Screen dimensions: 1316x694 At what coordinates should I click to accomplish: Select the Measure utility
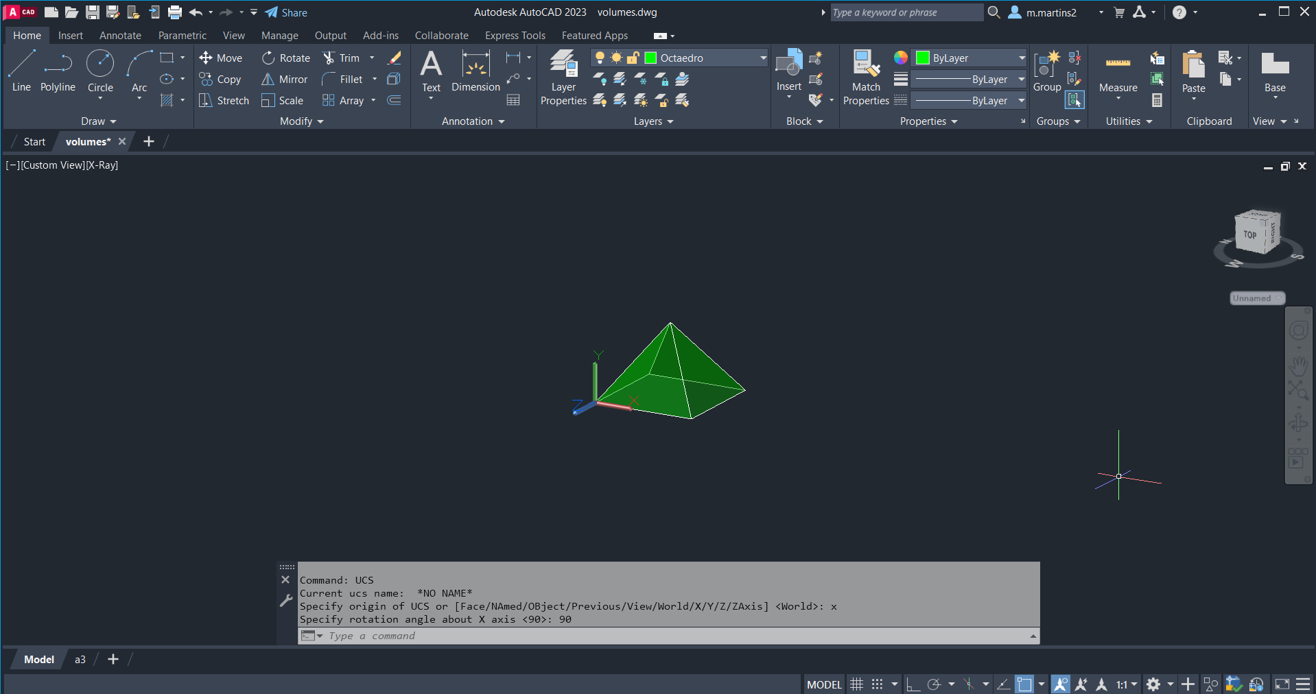coord(1118,73)
